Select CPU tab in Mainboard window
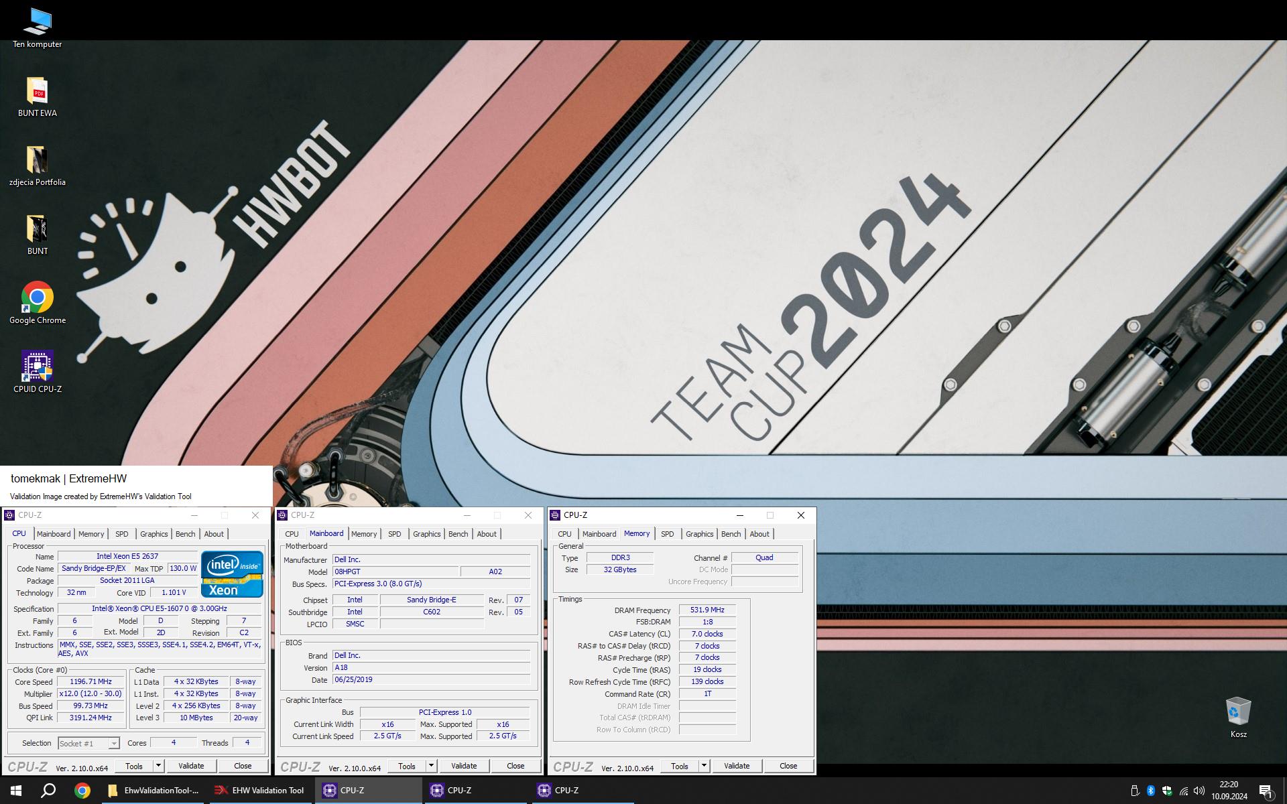1287x804 pixels. (292, 534)
